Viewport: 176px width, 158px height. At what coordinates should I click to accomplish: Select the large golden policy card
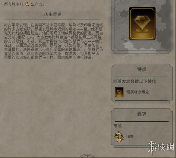click(x=142, y=24)
